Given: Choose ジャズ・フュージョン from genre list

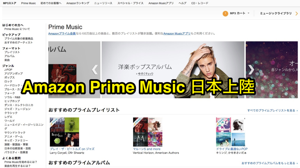Looking at the screenshot, I should pos(17,109).
